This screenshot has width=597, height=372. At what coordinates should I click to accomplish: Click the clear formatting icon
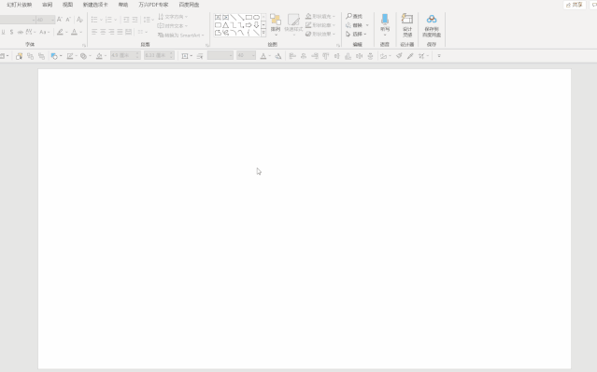[x=79, y=20]
